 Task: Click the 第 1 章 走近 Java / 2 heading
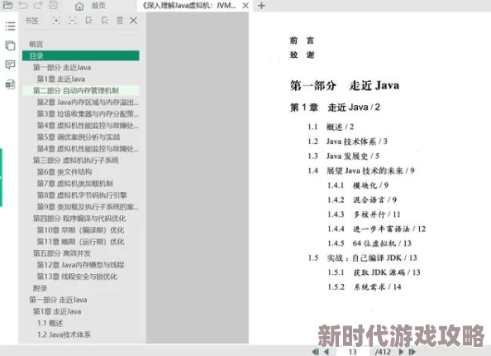pyautogui.click(x=335, y=108)
